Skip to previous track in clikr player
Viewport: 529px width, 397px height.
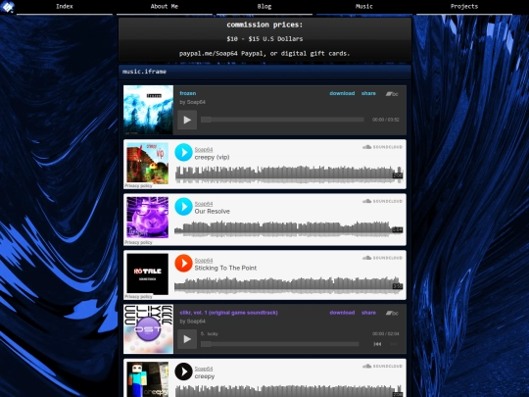tap(377, 344)
